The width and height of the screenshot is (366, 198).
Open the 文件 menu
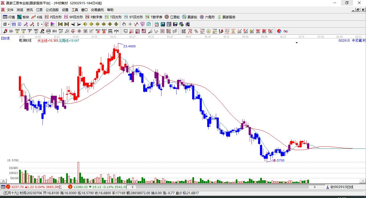[x=10, y=10]
